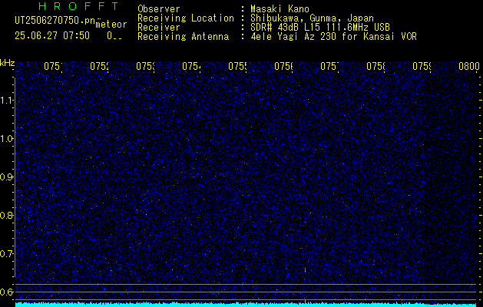Select the filename UT2506270750 text

[55, 21]
